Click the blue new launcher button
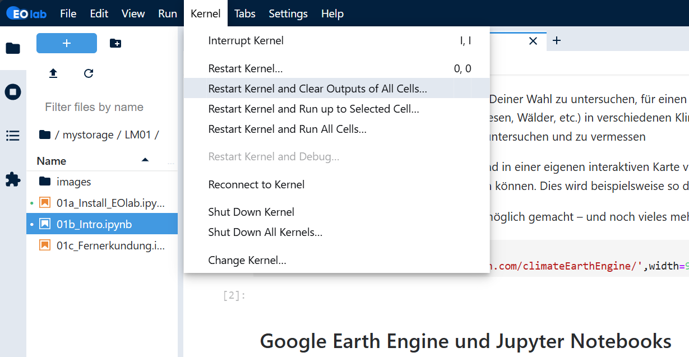The width and height of the screenshot is (689, 357). click(x=66, y=43)
